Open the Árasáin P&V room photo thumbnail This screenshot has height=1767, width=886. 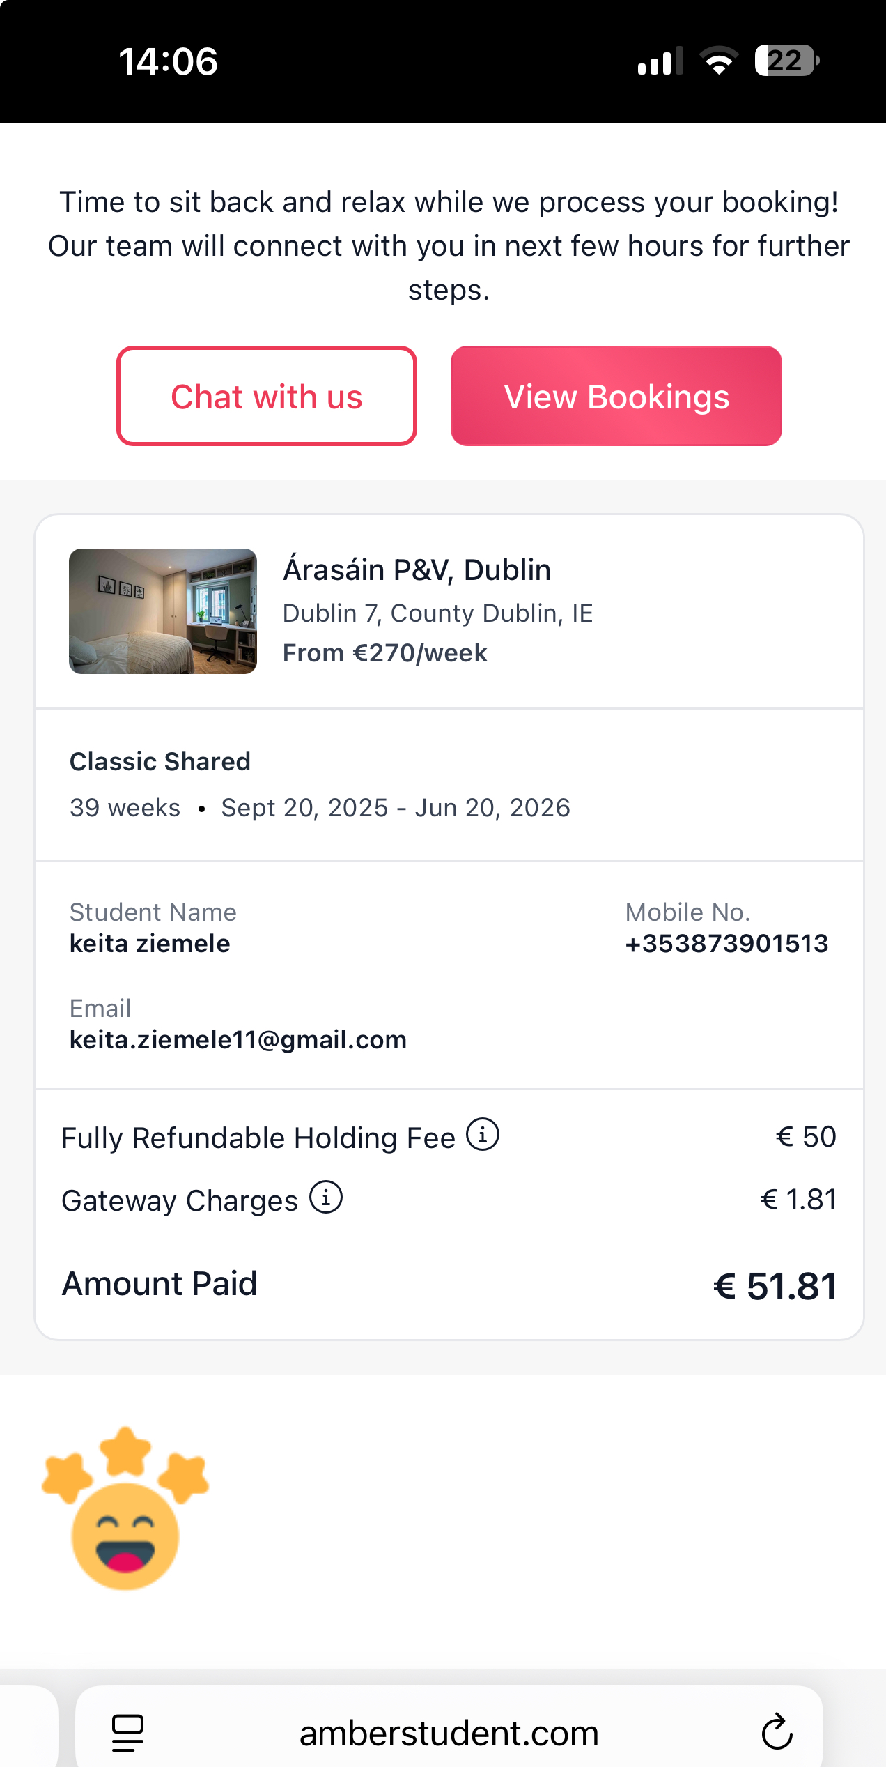(163, 611)
